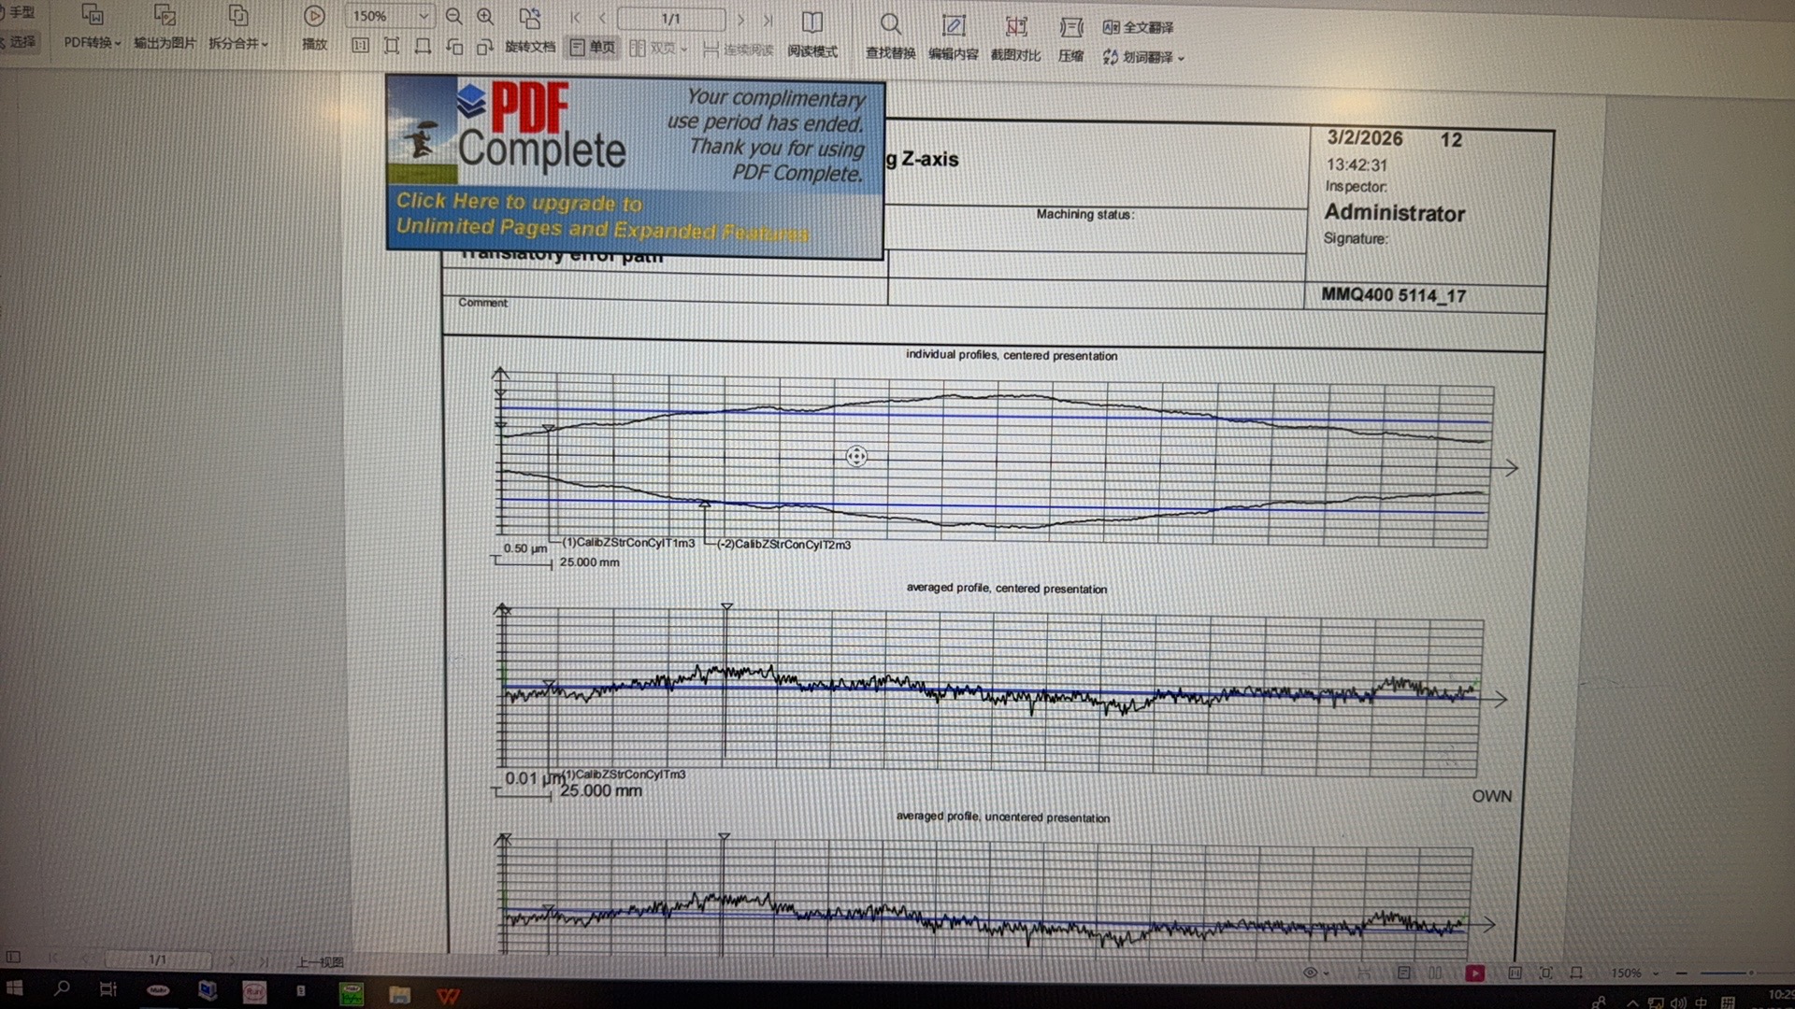The height and width of the screenshot is (1009, 1795).
Task: Toggle eye protection mode in status bar
Action: pos(1311,973)
